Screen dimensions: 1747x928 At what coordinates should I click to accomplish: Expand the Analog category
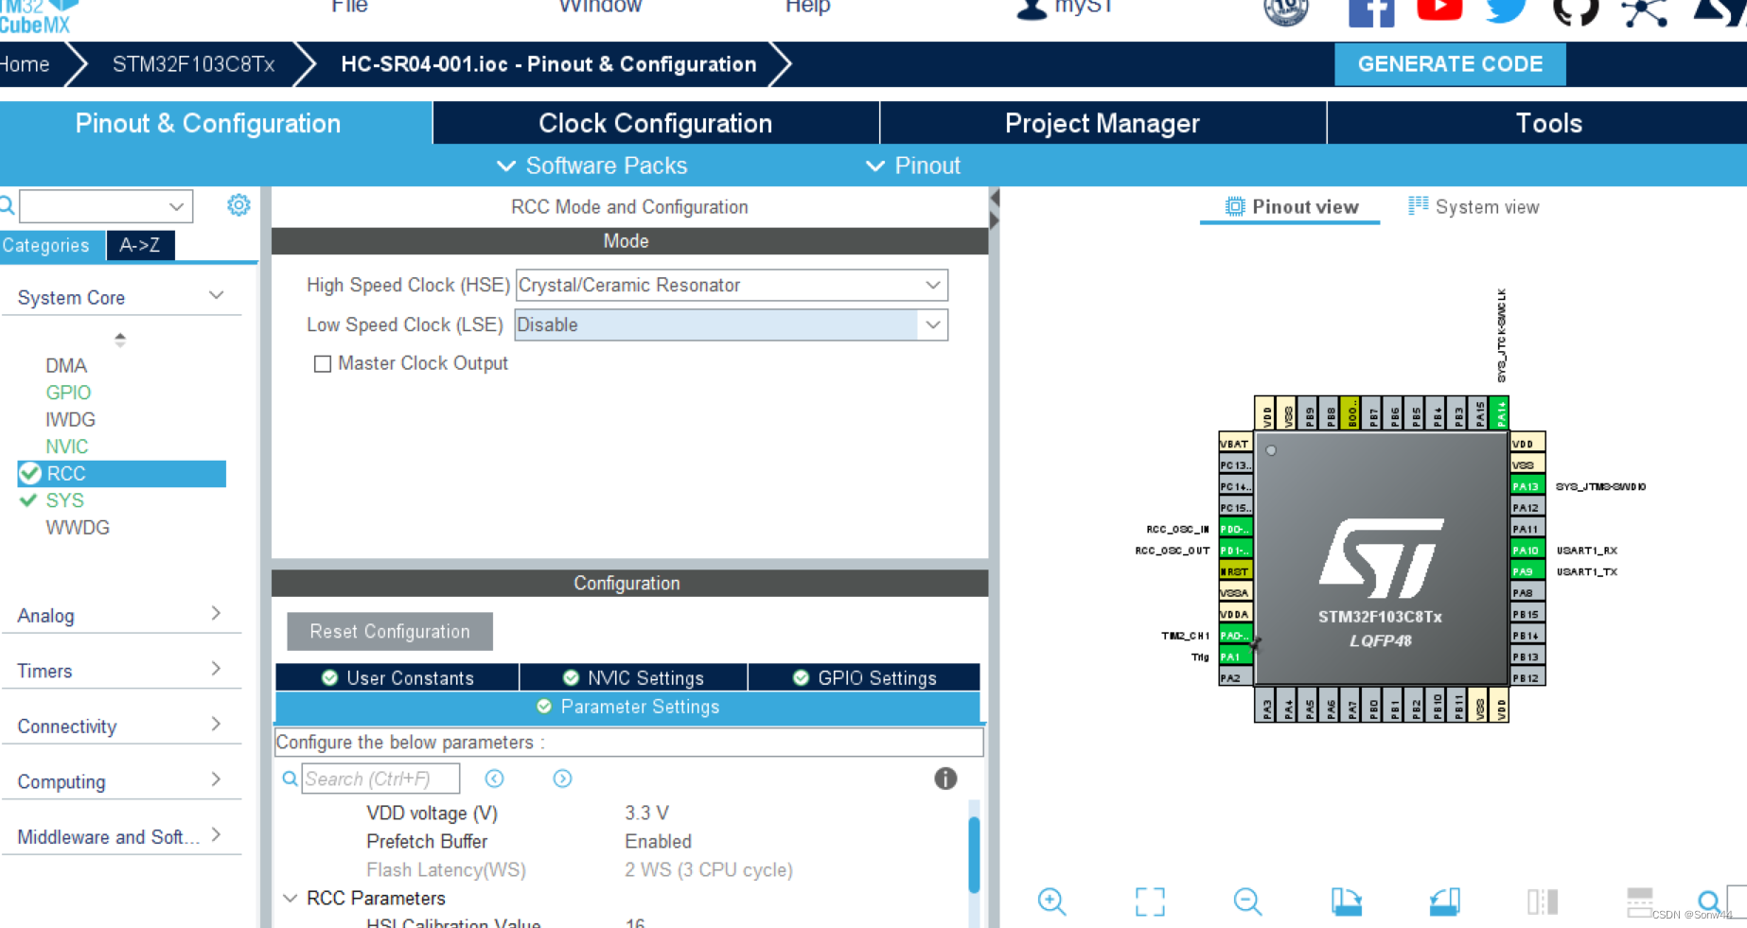[x=216, y=614]
